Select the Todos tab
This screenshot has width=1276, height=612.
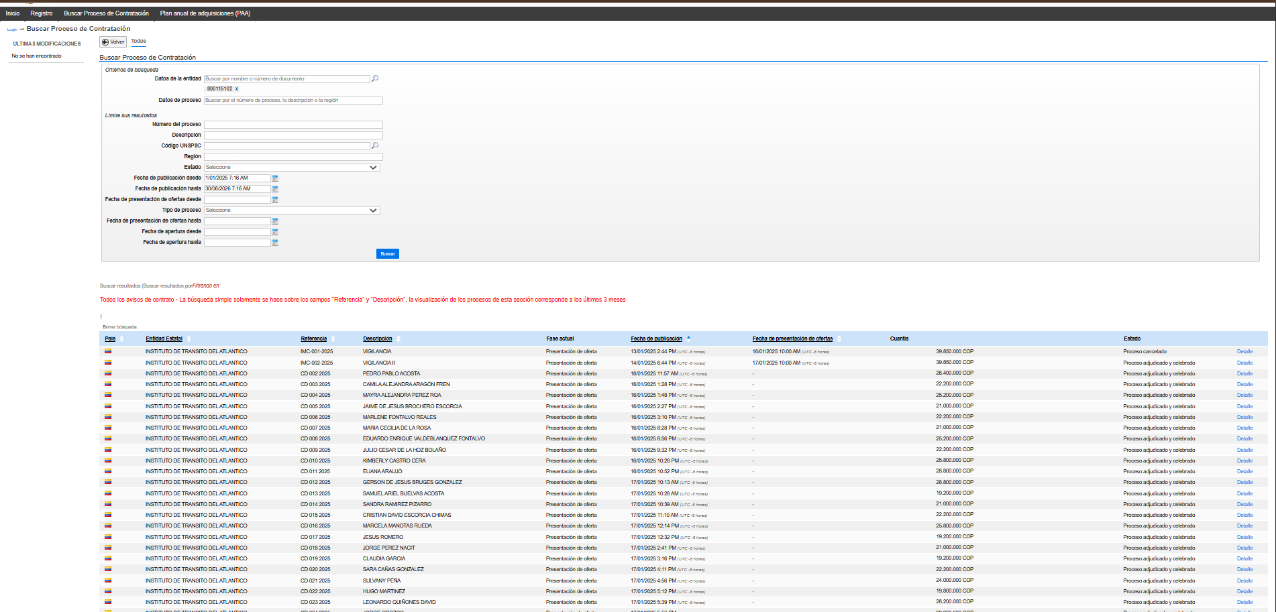coord(138,41)
